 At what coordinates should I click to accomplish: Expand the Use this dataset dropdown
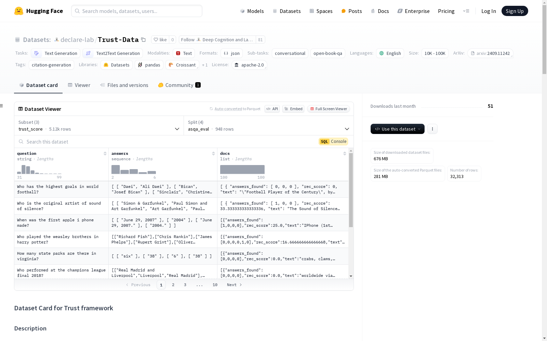(398, 129)
